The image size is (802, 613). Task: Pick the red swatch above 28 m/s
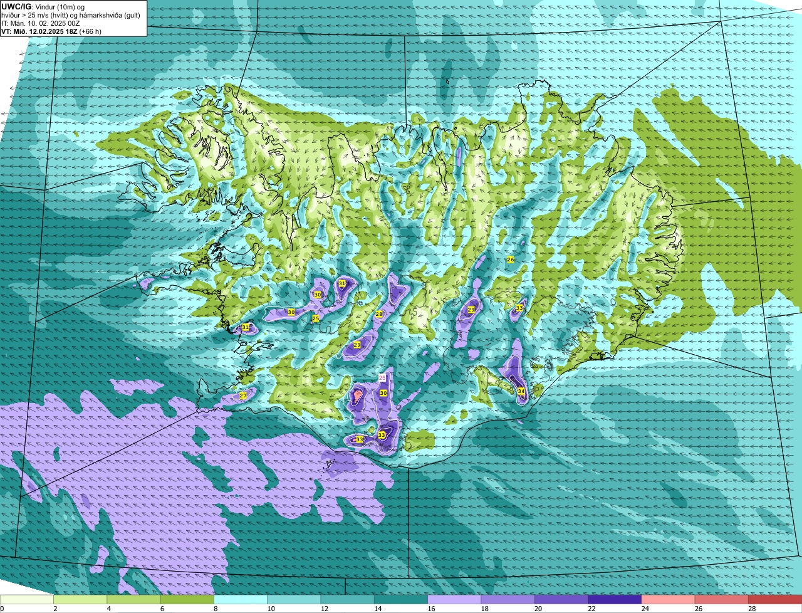click(x=775, y=599)
